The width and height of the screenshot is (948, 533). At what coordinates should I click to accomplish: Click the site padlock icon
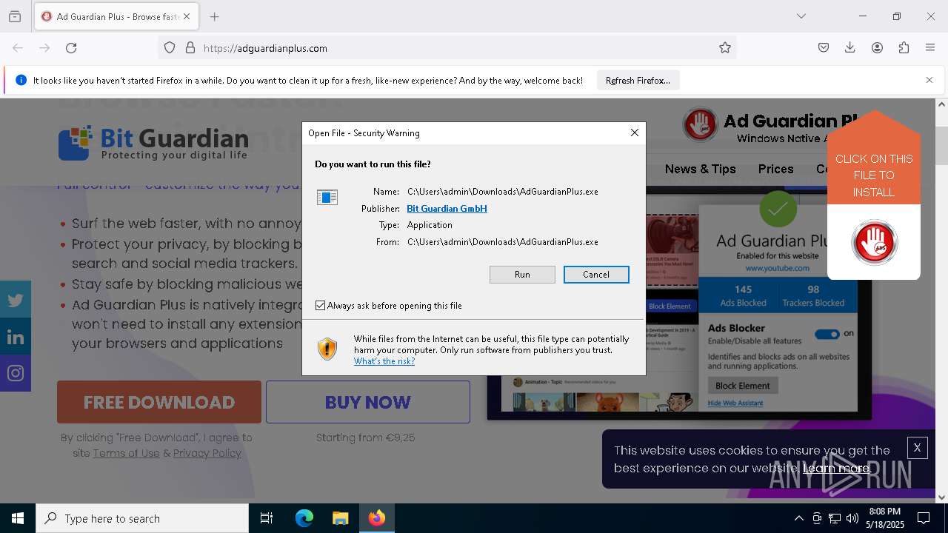pyautogui.click(x=190, y=48)
